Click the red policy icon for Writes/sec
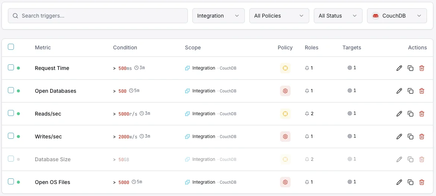The image size is (436, 196). 285,137
